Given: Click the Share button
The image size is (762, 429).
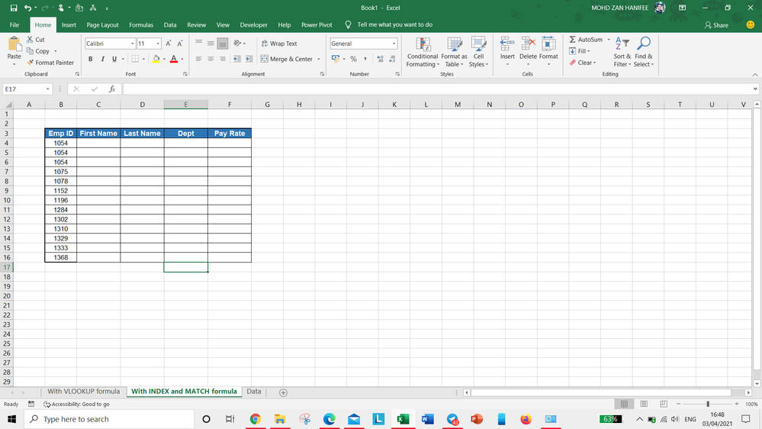Looking at the screenshot, I should pyautogui.click(x=717, y=24).
